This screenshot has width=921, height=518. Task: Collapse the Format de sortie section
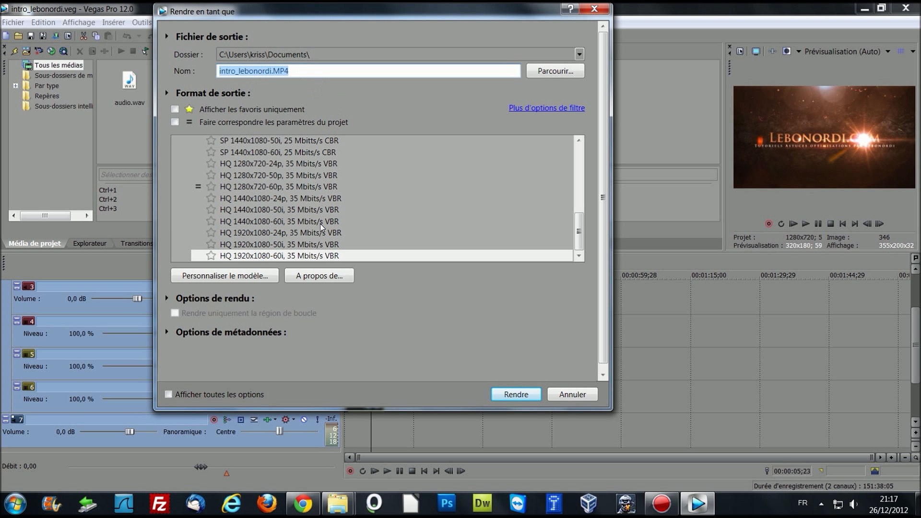click(167, 93)
